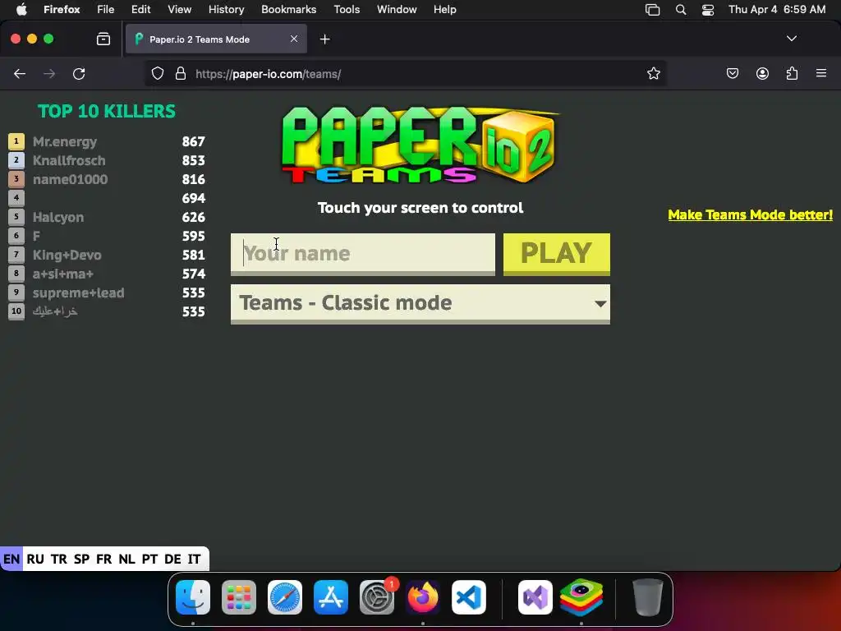Screen dimensions: 841x631
Task: Open the Bookmarks menu
Action: 288,9
